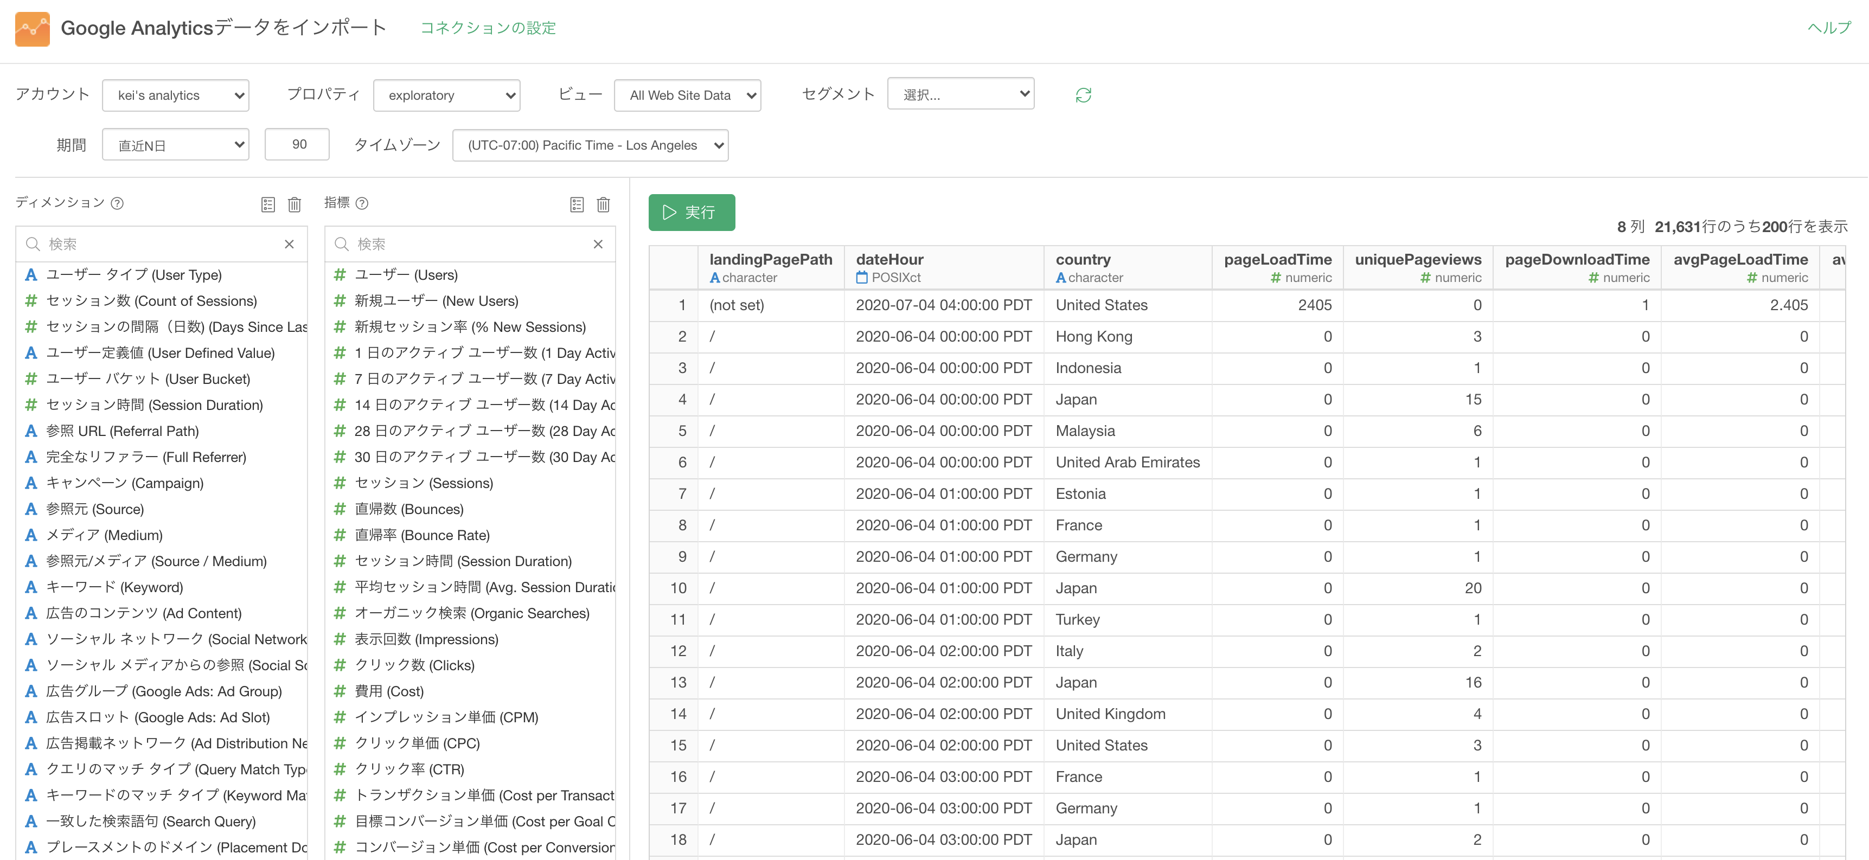
Task: Click the metrics help question-mark icon
Action: click(362, 203)
